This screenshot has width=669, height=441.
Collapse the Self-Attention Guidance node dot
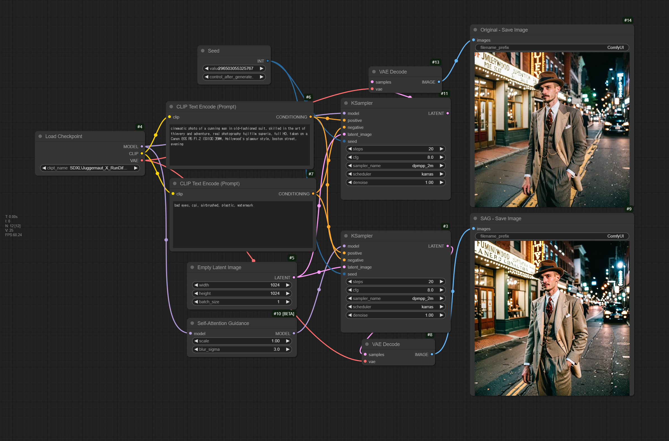tap(192, 323)
